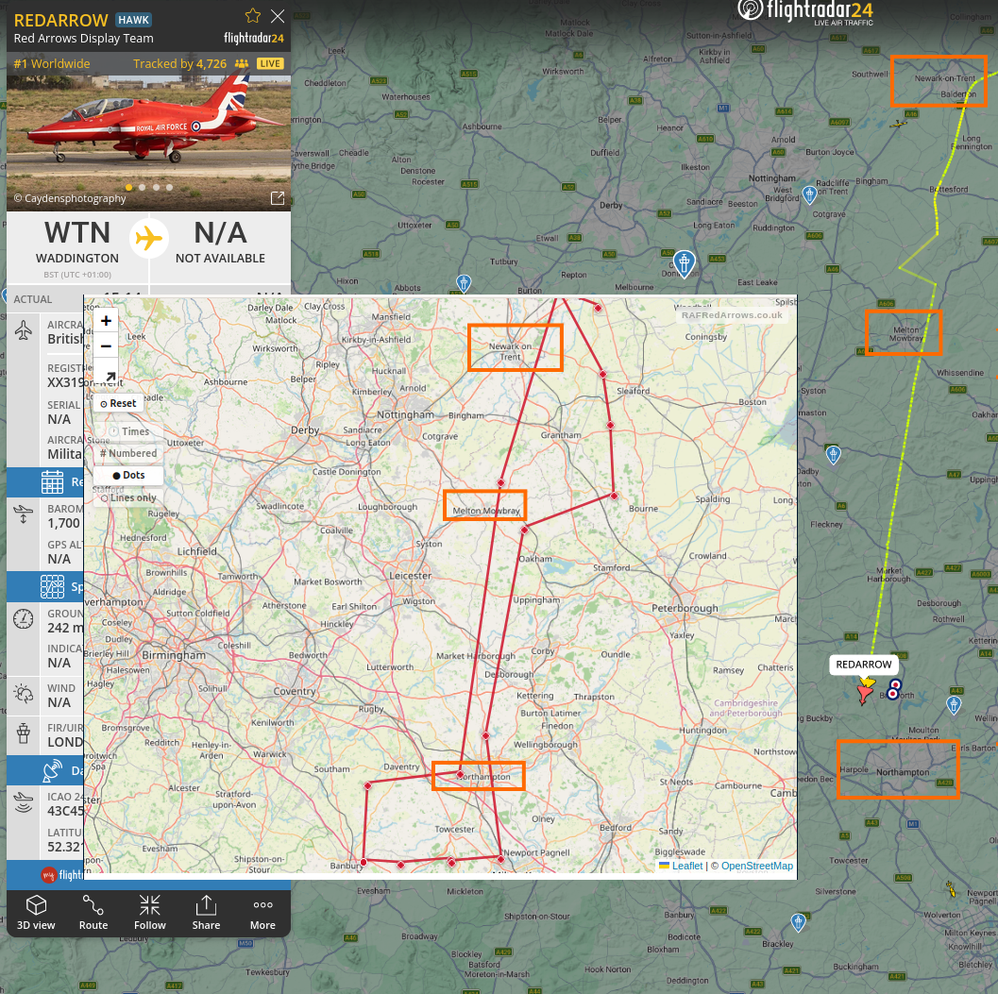Click the RAFRedArrows.co.uk label
998x994 pixels.
tap(732, 315)
